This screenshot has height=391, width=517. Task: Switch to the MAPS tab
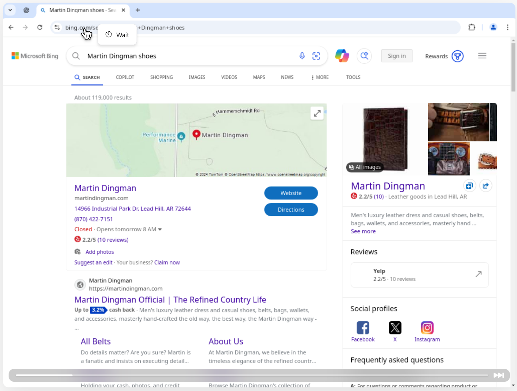tap(259, 77)
